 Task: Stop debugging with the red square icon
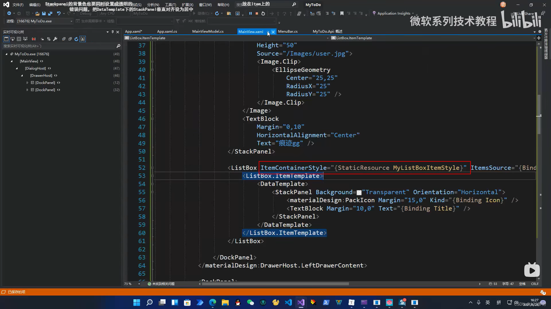pos(257,13)
